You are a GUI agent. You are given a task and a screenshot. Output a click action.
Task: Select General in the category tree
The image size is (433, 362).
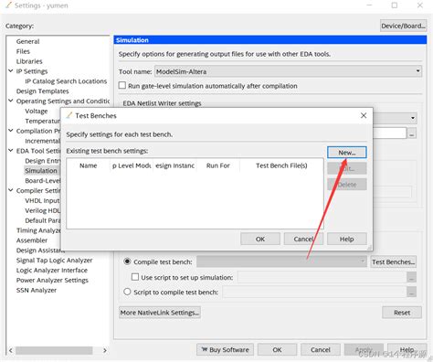click(x=27, y=41)
